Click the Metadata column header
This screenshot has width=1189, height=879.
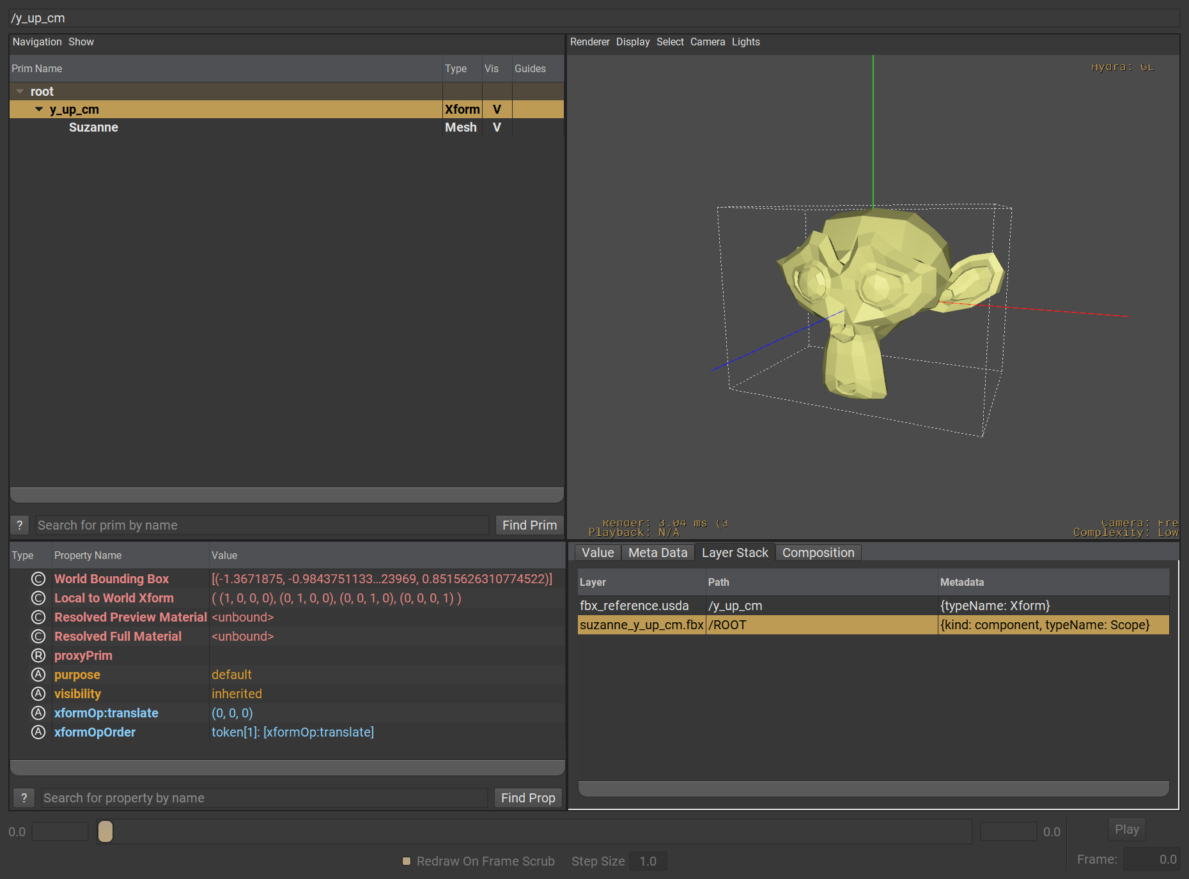[x=1053, y=582]
